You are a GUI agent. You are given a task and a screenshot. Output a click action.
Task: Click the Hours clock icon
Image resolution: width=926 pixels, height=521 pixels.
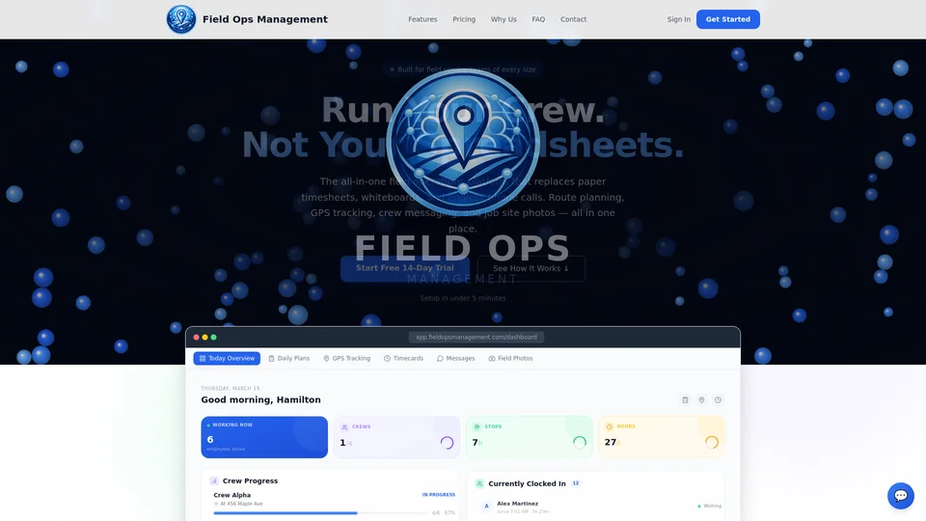610,426
